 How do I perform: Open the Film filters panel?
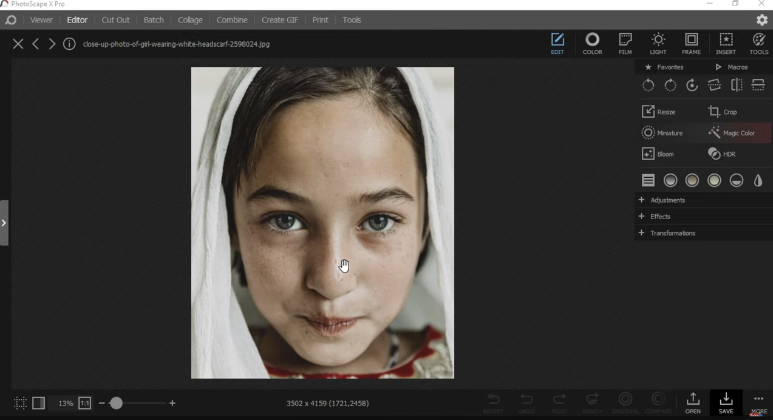click(x=625, y=44)
